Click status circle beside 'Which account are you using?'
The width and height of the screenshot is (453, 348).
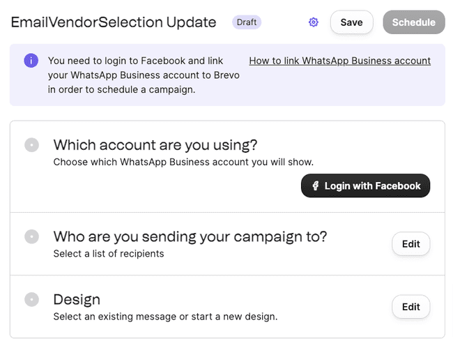pos(31,145)
